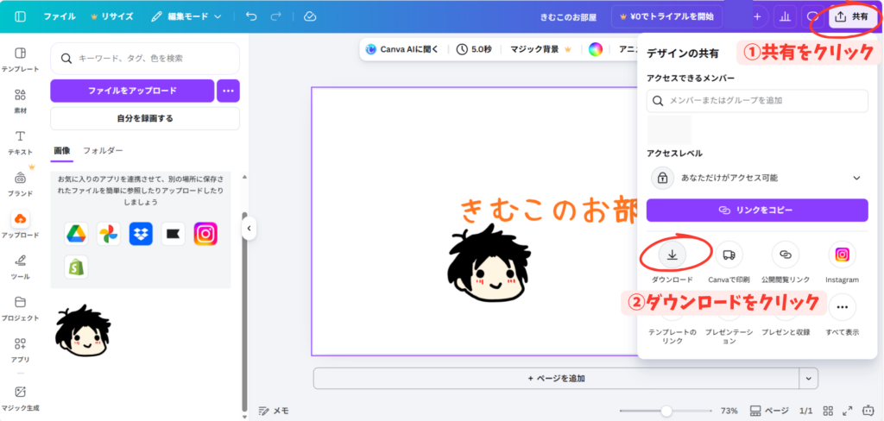Expand the 編集モード dropdown
This screenshot has height=421, width=884.
[186, 17]
